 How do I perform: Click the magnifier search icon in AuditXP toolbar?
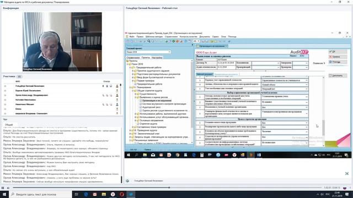(x=149, y=41)
